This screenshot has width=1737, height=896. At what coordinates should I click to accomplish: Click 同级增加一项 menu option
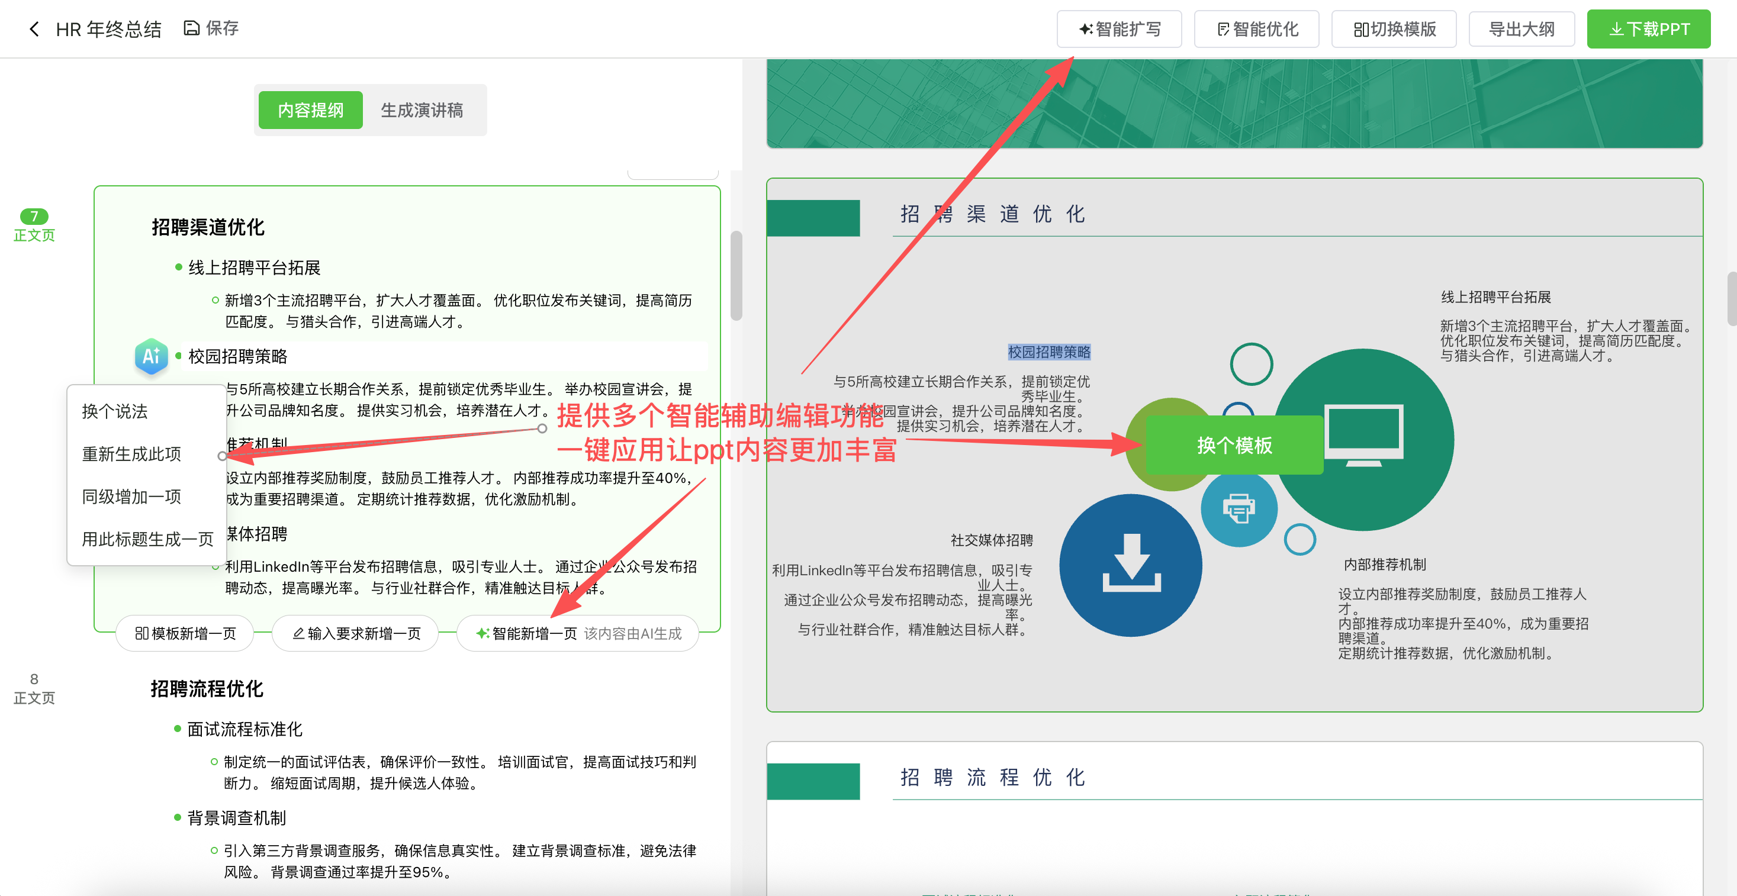(131, 497)
